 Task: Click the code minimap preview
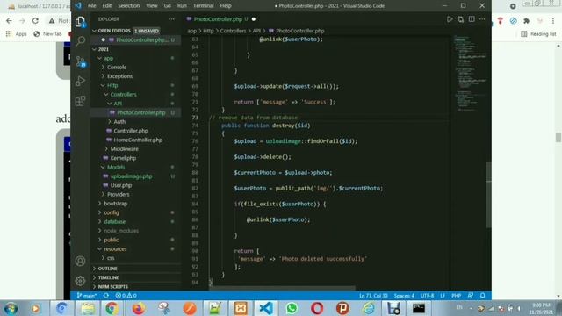tap(470, 74)
